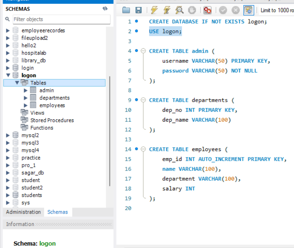Expand the mysql4 schema

[x=7, y=150]
